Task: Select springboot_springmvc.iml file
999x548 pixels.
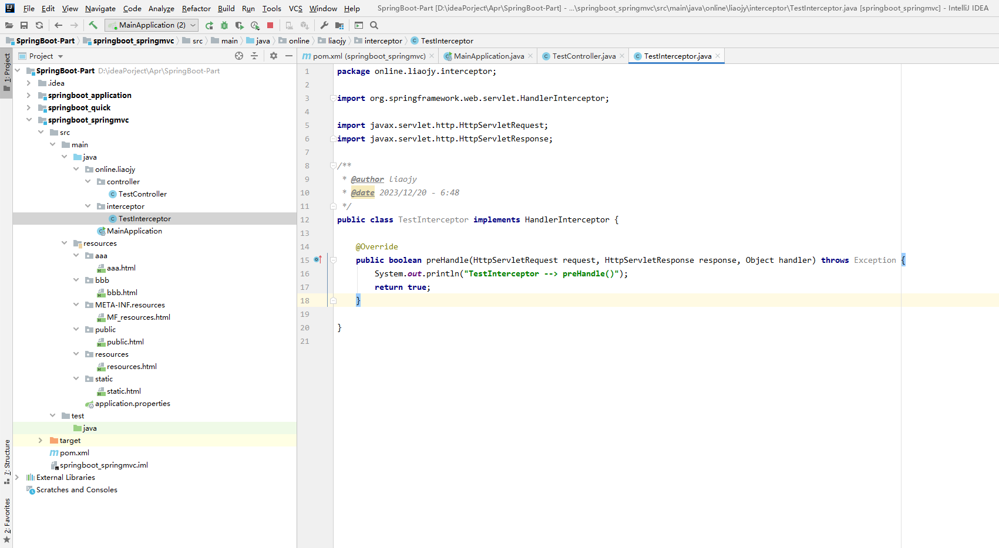Action: [103, 465]
